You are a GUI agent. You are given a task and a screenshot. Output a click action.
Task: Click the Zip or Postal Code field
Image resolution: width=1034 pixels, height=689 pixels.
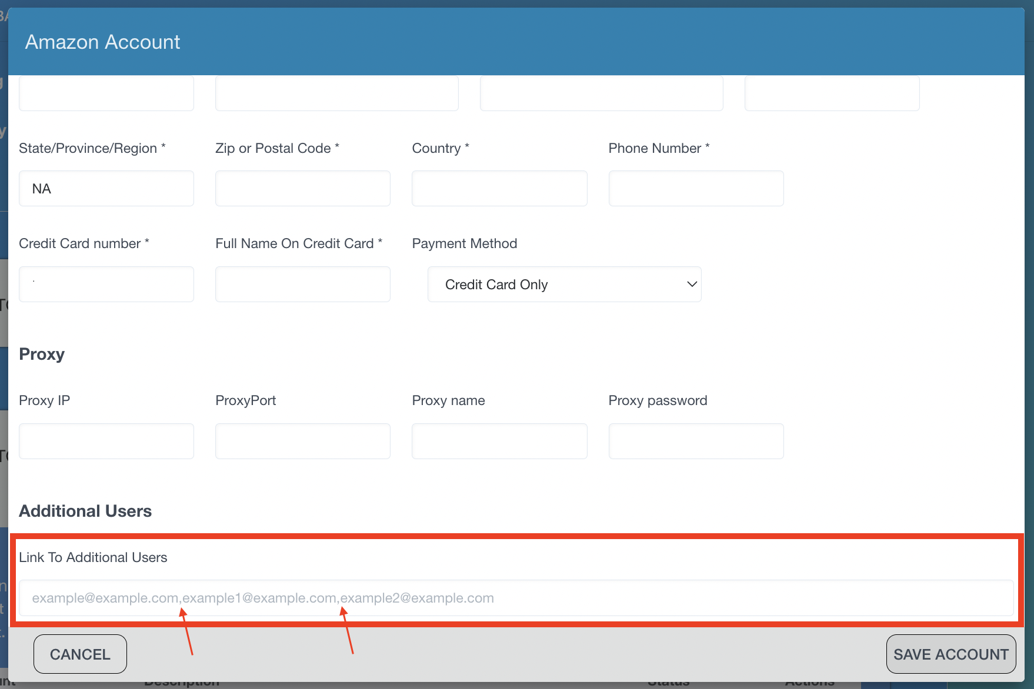tap(303, 189)
